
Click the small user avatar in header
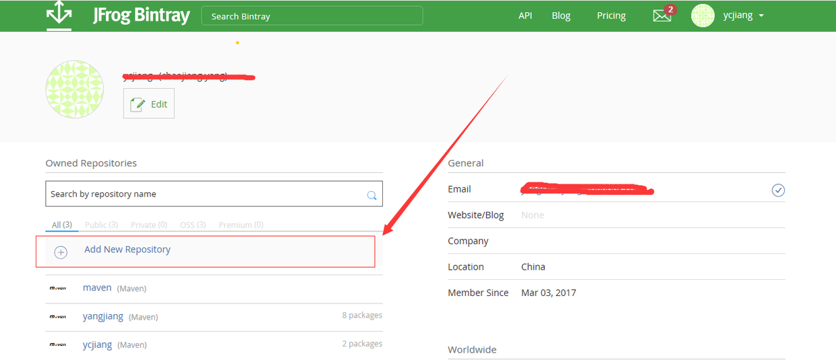point(703,15)
